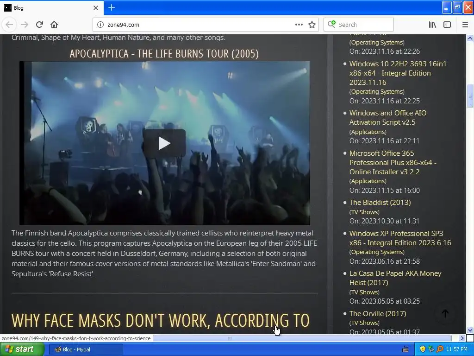Open The Orville (2017) link
The height and width of the screenshot is (356, 474).
pos(378,314)
